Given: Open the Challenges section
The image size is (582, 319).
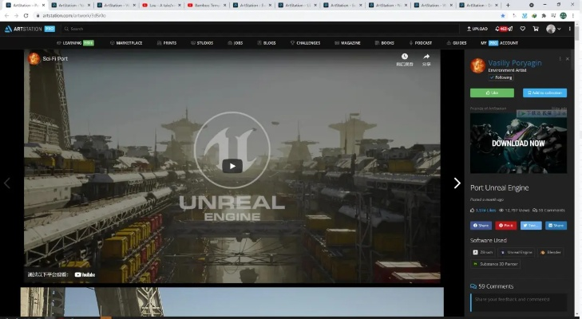Looking at the screenshot, I should (305, 42).
